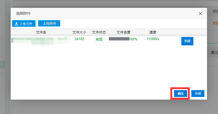The height and width of the screenshot is (114, 218).
Task: Click the 文件大小 column header
Action: tap(79, 32)
